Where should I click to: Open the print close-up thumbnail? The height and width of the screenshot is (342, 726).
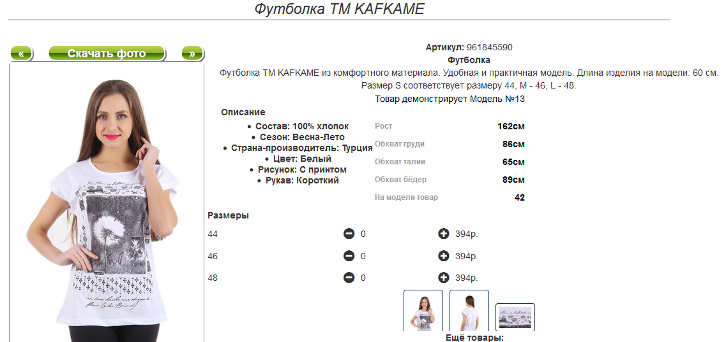(515, 317)
